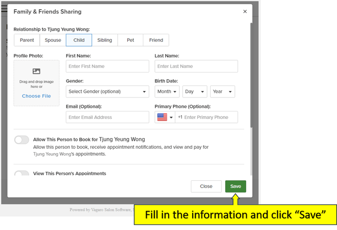Open the hamburger menu behind the dialog

click(x=4, y=9)
